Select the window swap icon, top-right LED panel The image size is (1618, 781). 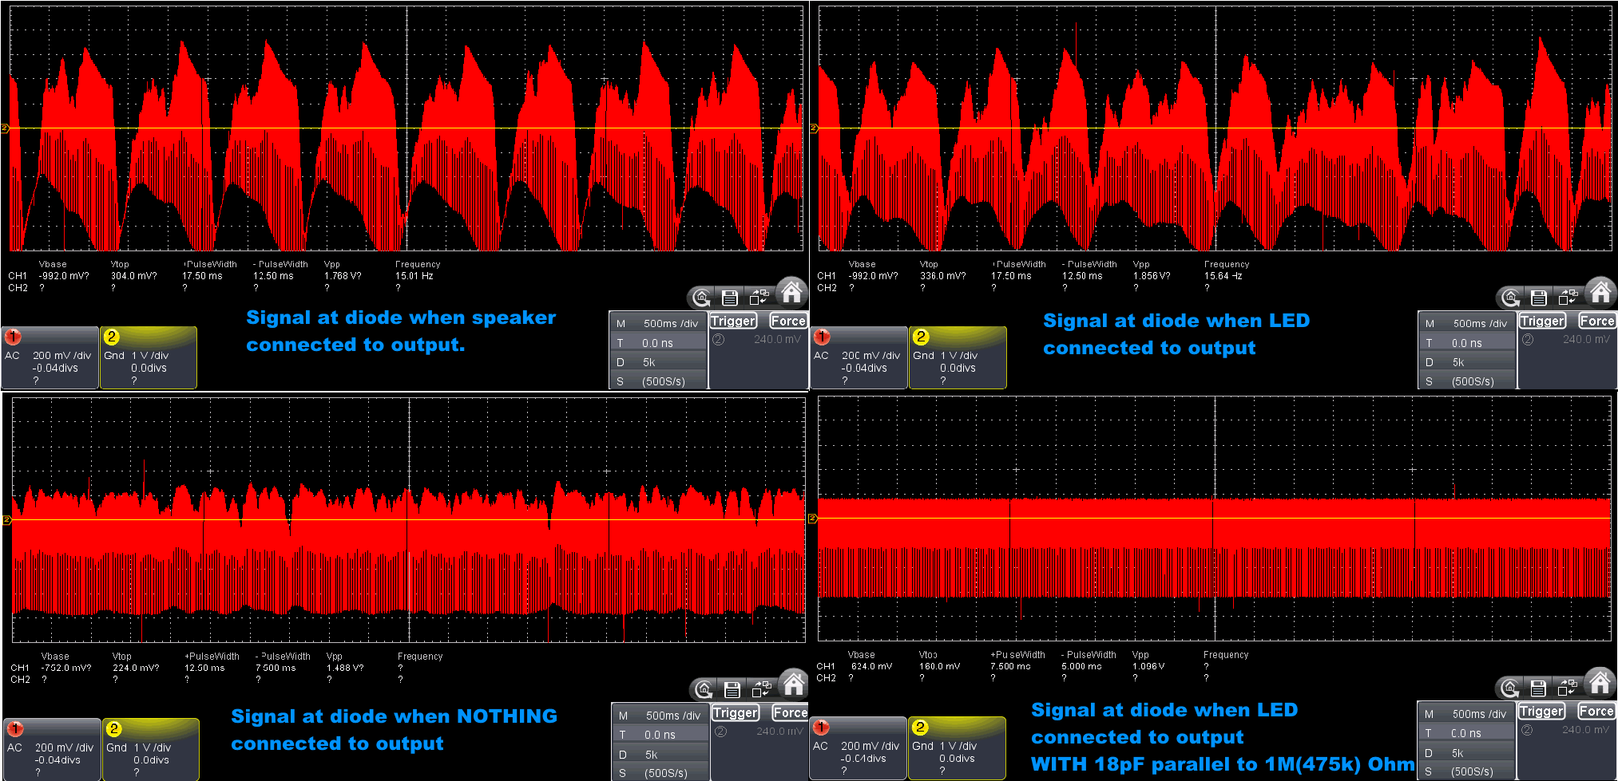tap(1568, 297)
